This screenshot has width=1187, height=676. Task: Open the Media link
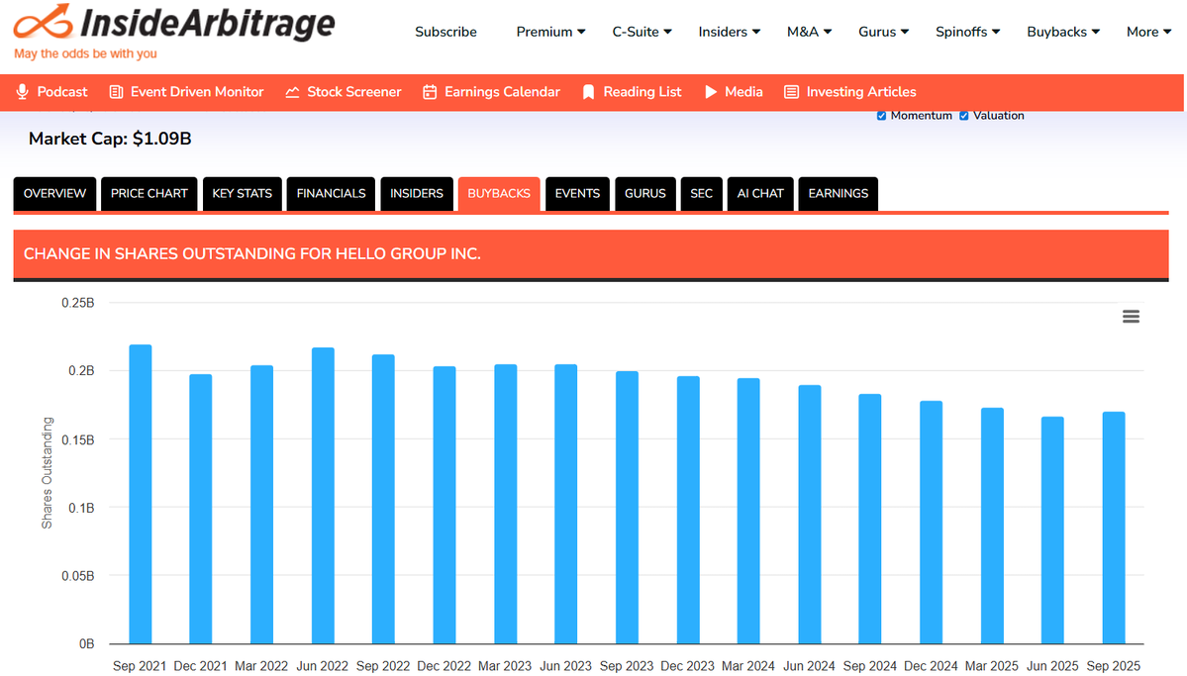pyautogui.click(x=743, y=92)
